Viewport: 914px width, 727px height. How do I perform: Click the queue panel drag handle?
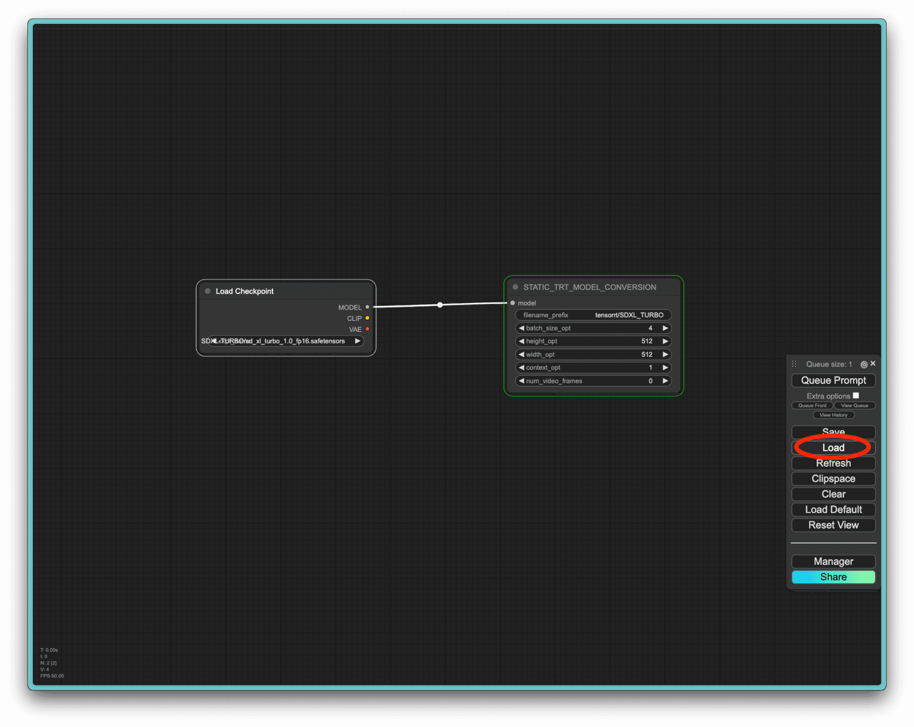pyautogui.click(x=794, y=364)
